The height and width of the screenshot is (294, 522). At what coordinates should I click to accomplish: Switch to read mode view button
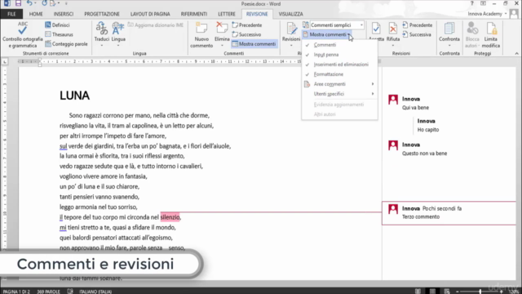point(418,292)
